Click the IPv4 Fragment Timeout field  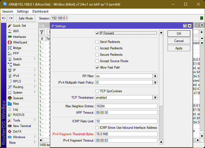[x=126, y=140]
